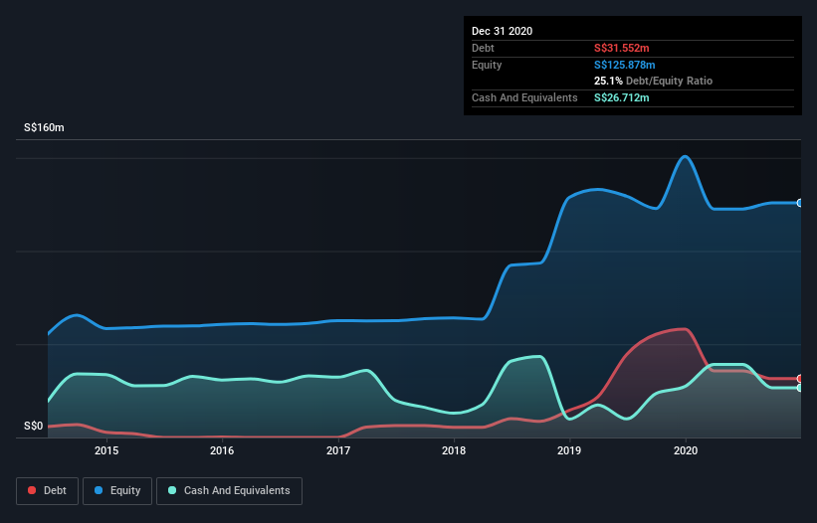Toggle the Cash And Equivalents legend button
This screenshot has width=817, height=523.
tap(229, 491)
